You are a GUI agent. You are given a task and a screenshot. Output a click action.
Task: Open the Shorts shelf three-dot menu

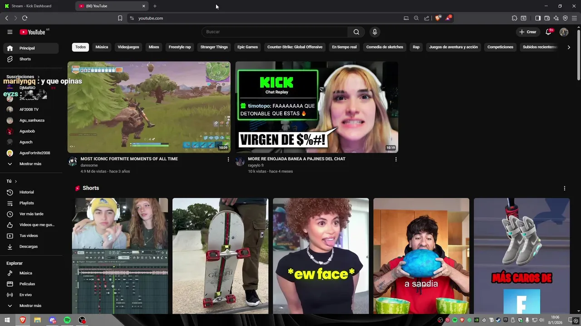click(x=564, y=188)
